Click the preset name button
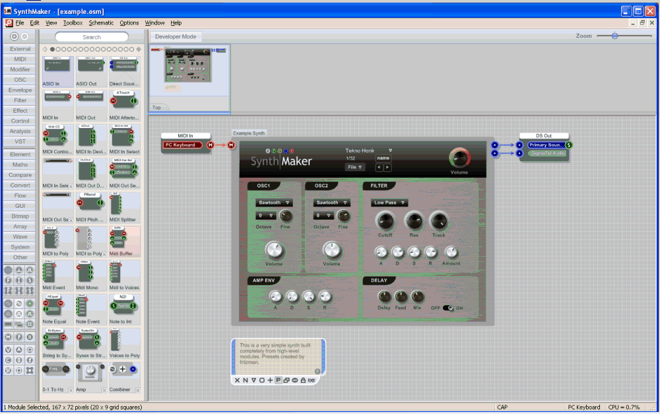Viewport: 660px width, 414px height. click(x=383, y=158)
